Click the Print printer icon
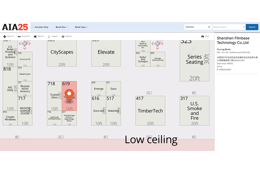The width and height of the screenshot is (260, 173). (x=203, y=37)
